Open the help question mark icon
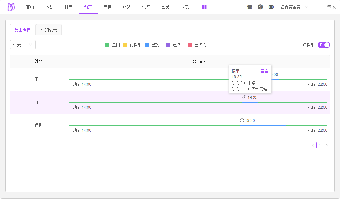340x199 pixels. pos(260,7)
